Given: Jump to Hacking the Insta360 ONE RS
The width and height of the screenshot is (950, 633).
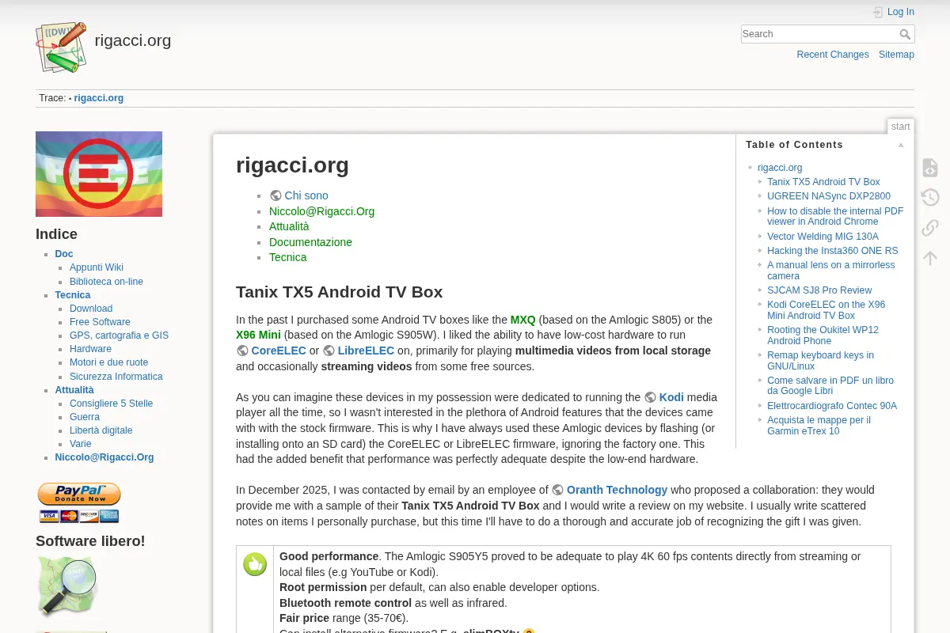Looking at the screenshot, I should click(x=833, y=251).
